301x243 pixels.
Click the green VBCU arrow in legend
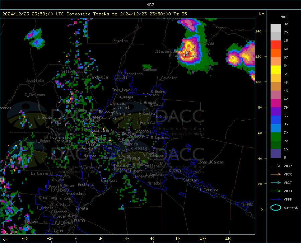tap(276, 191)
